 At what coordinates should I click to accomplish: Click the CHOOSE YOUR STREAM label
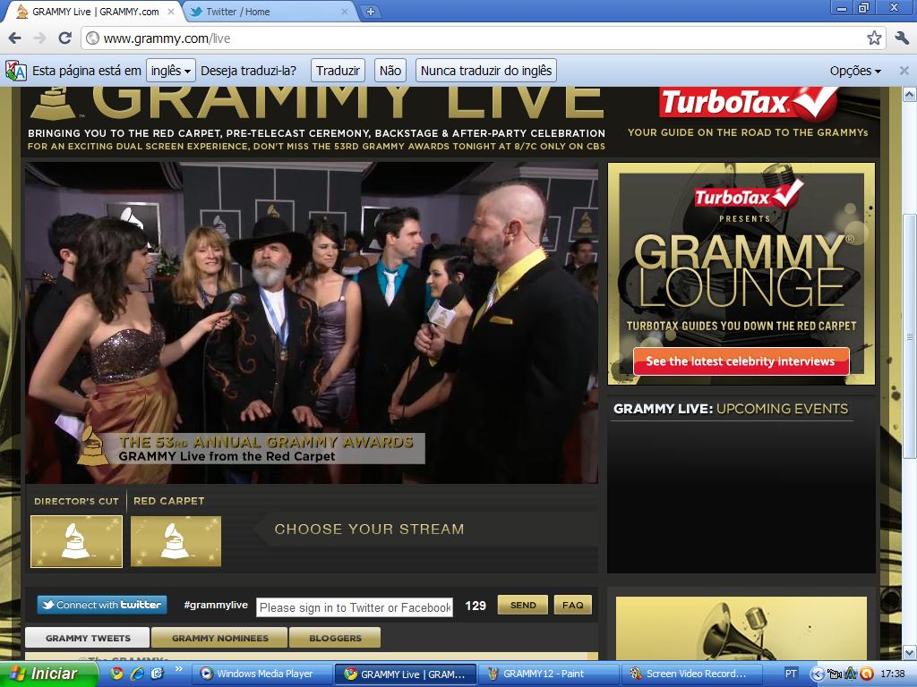(369, 529)
